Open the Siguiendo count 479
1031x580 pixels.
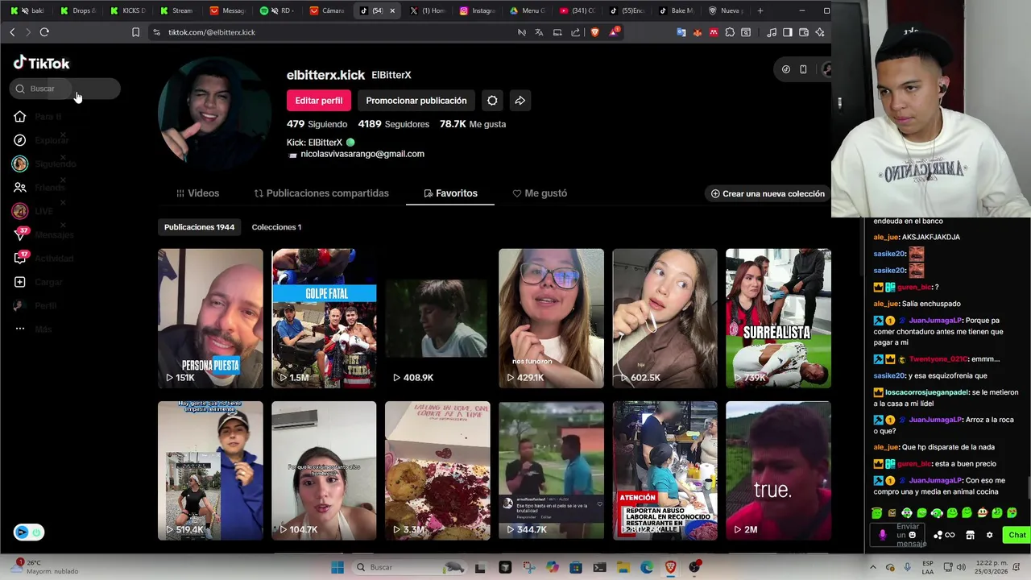(317, 124)
